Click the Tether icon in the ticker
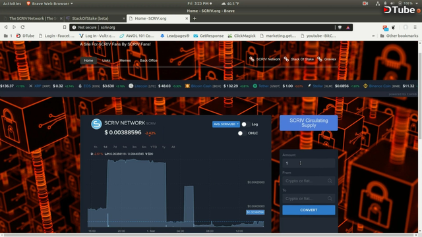422x237 pixels. 255,86
